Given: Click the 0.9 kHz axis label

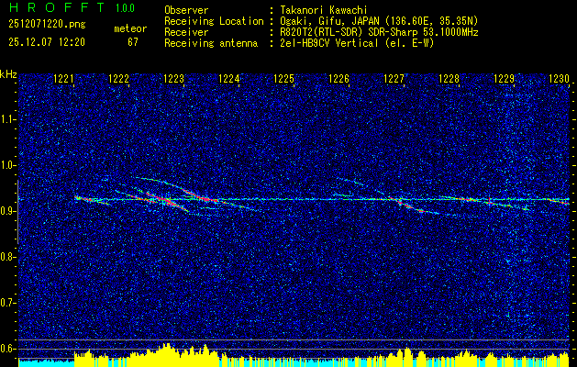Looking at the screenshot, I should (7, 211).
